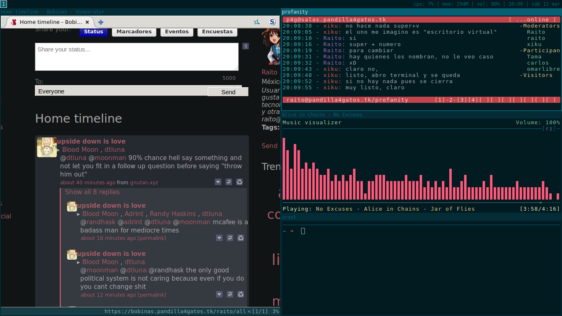This screenshot has height=316, width=562.
Task: Open the gnutan.xyz source link
Action: (144, 182)
